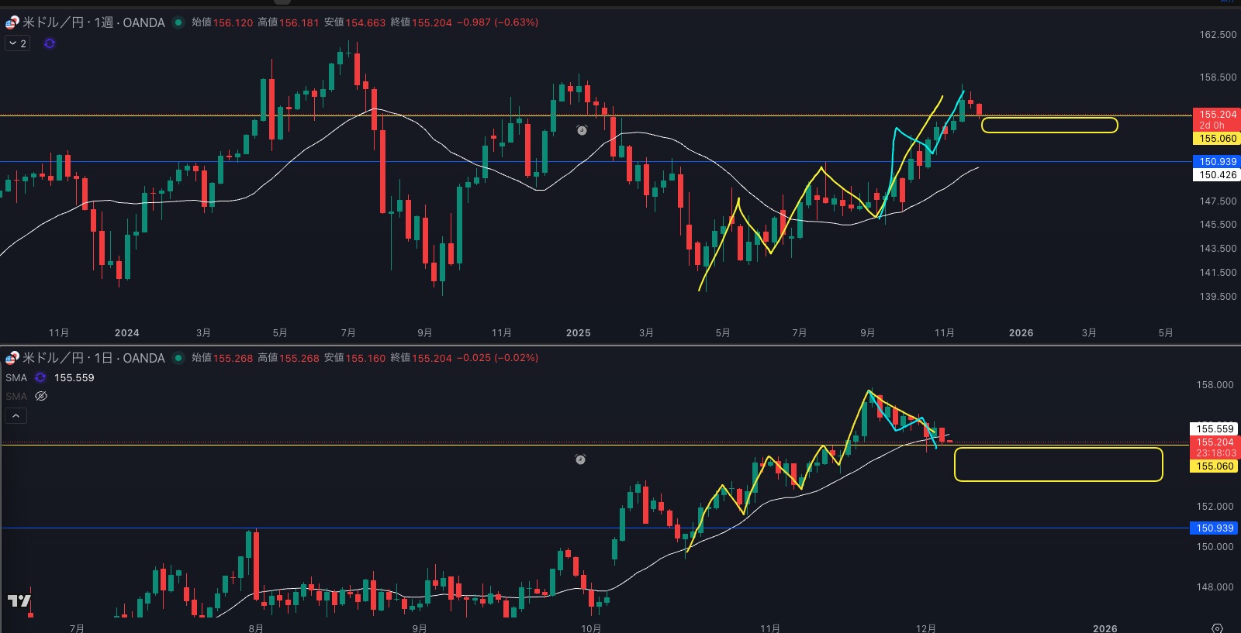Screen dimensions: 1241x633
Task: Click the pane resize handle at top center
Action: pos(283,2)
